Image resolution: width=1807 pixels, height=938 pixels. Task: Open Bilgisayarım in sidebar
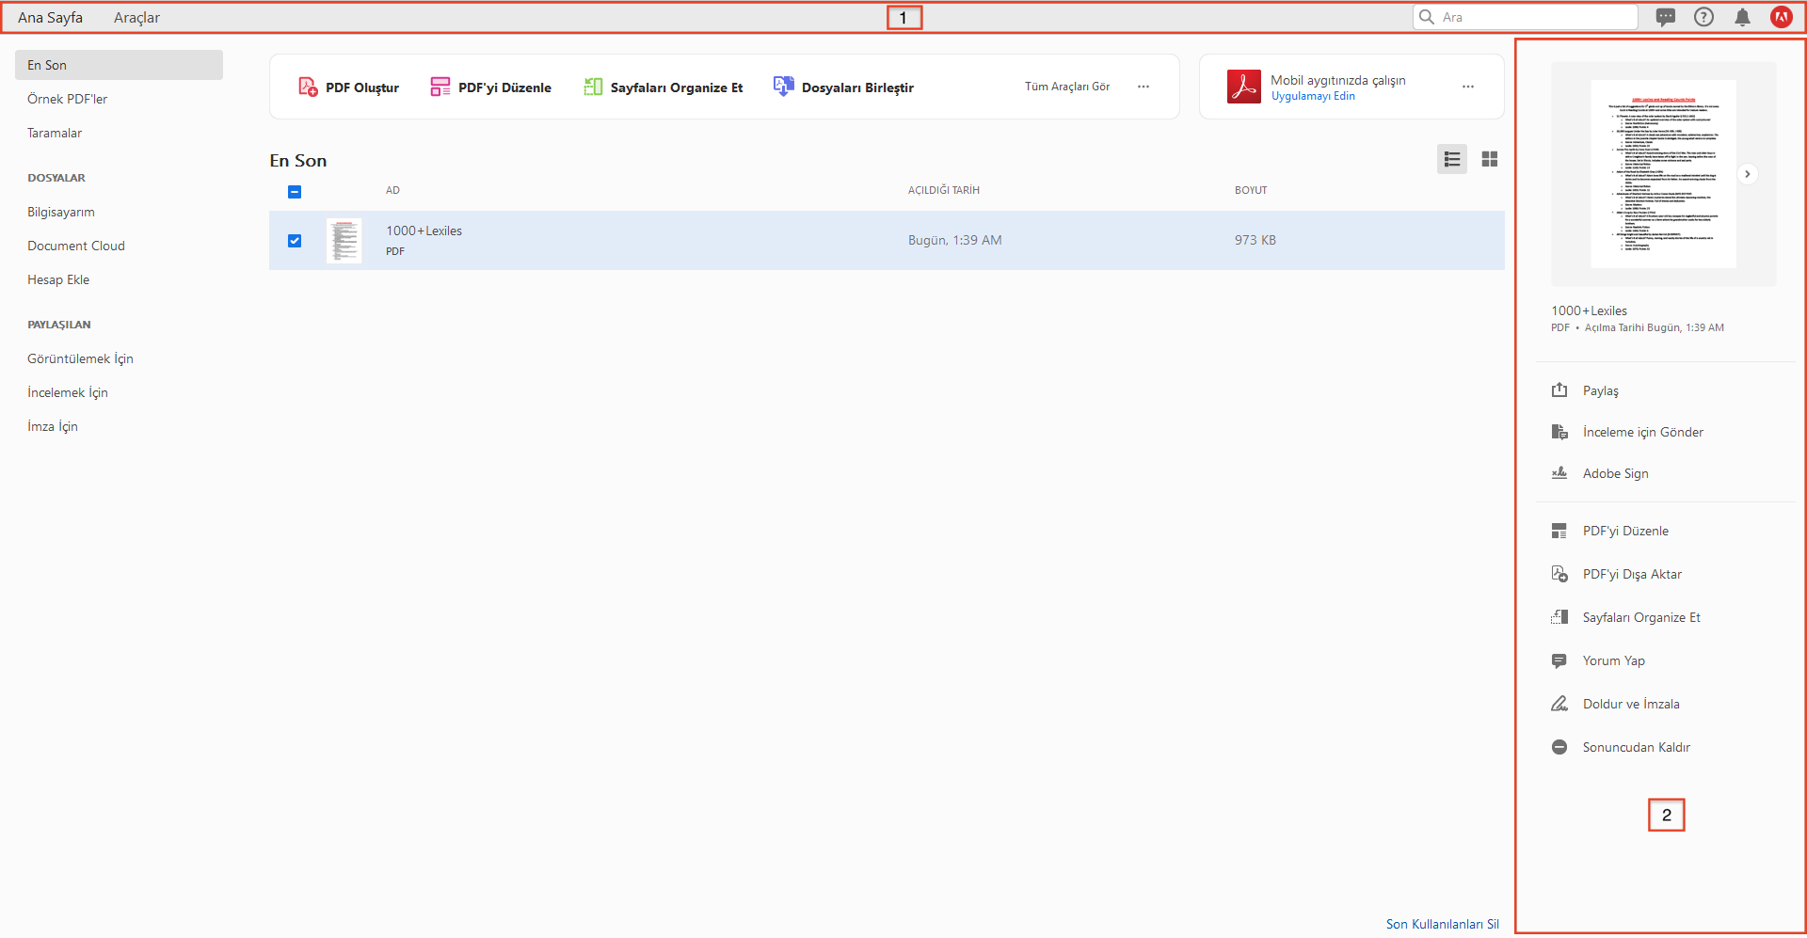[x=61, y=212]
